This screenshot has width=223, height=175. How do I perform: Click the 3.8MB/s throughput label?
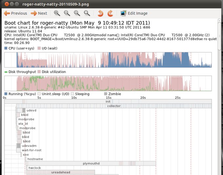pos(38,77)
